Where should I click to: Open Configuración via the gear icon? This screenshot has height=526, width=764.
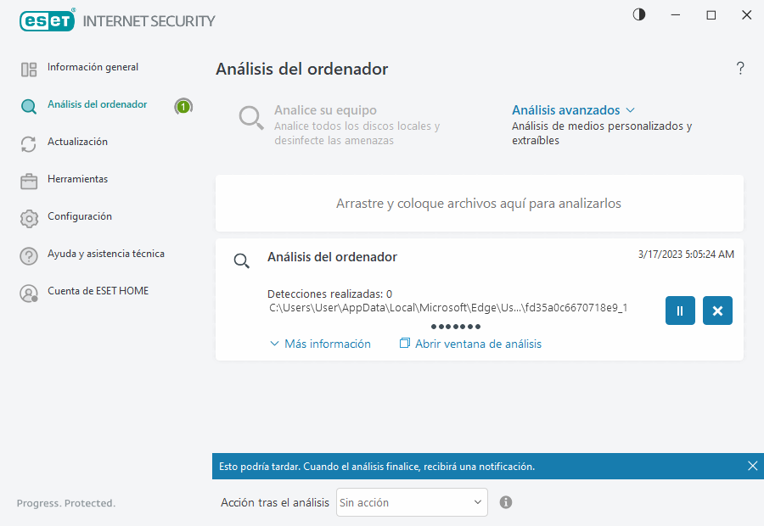tap(29, 216)
